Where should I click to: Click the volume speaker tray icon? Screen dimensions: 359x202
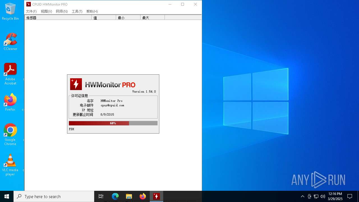(x=323, y=196)
